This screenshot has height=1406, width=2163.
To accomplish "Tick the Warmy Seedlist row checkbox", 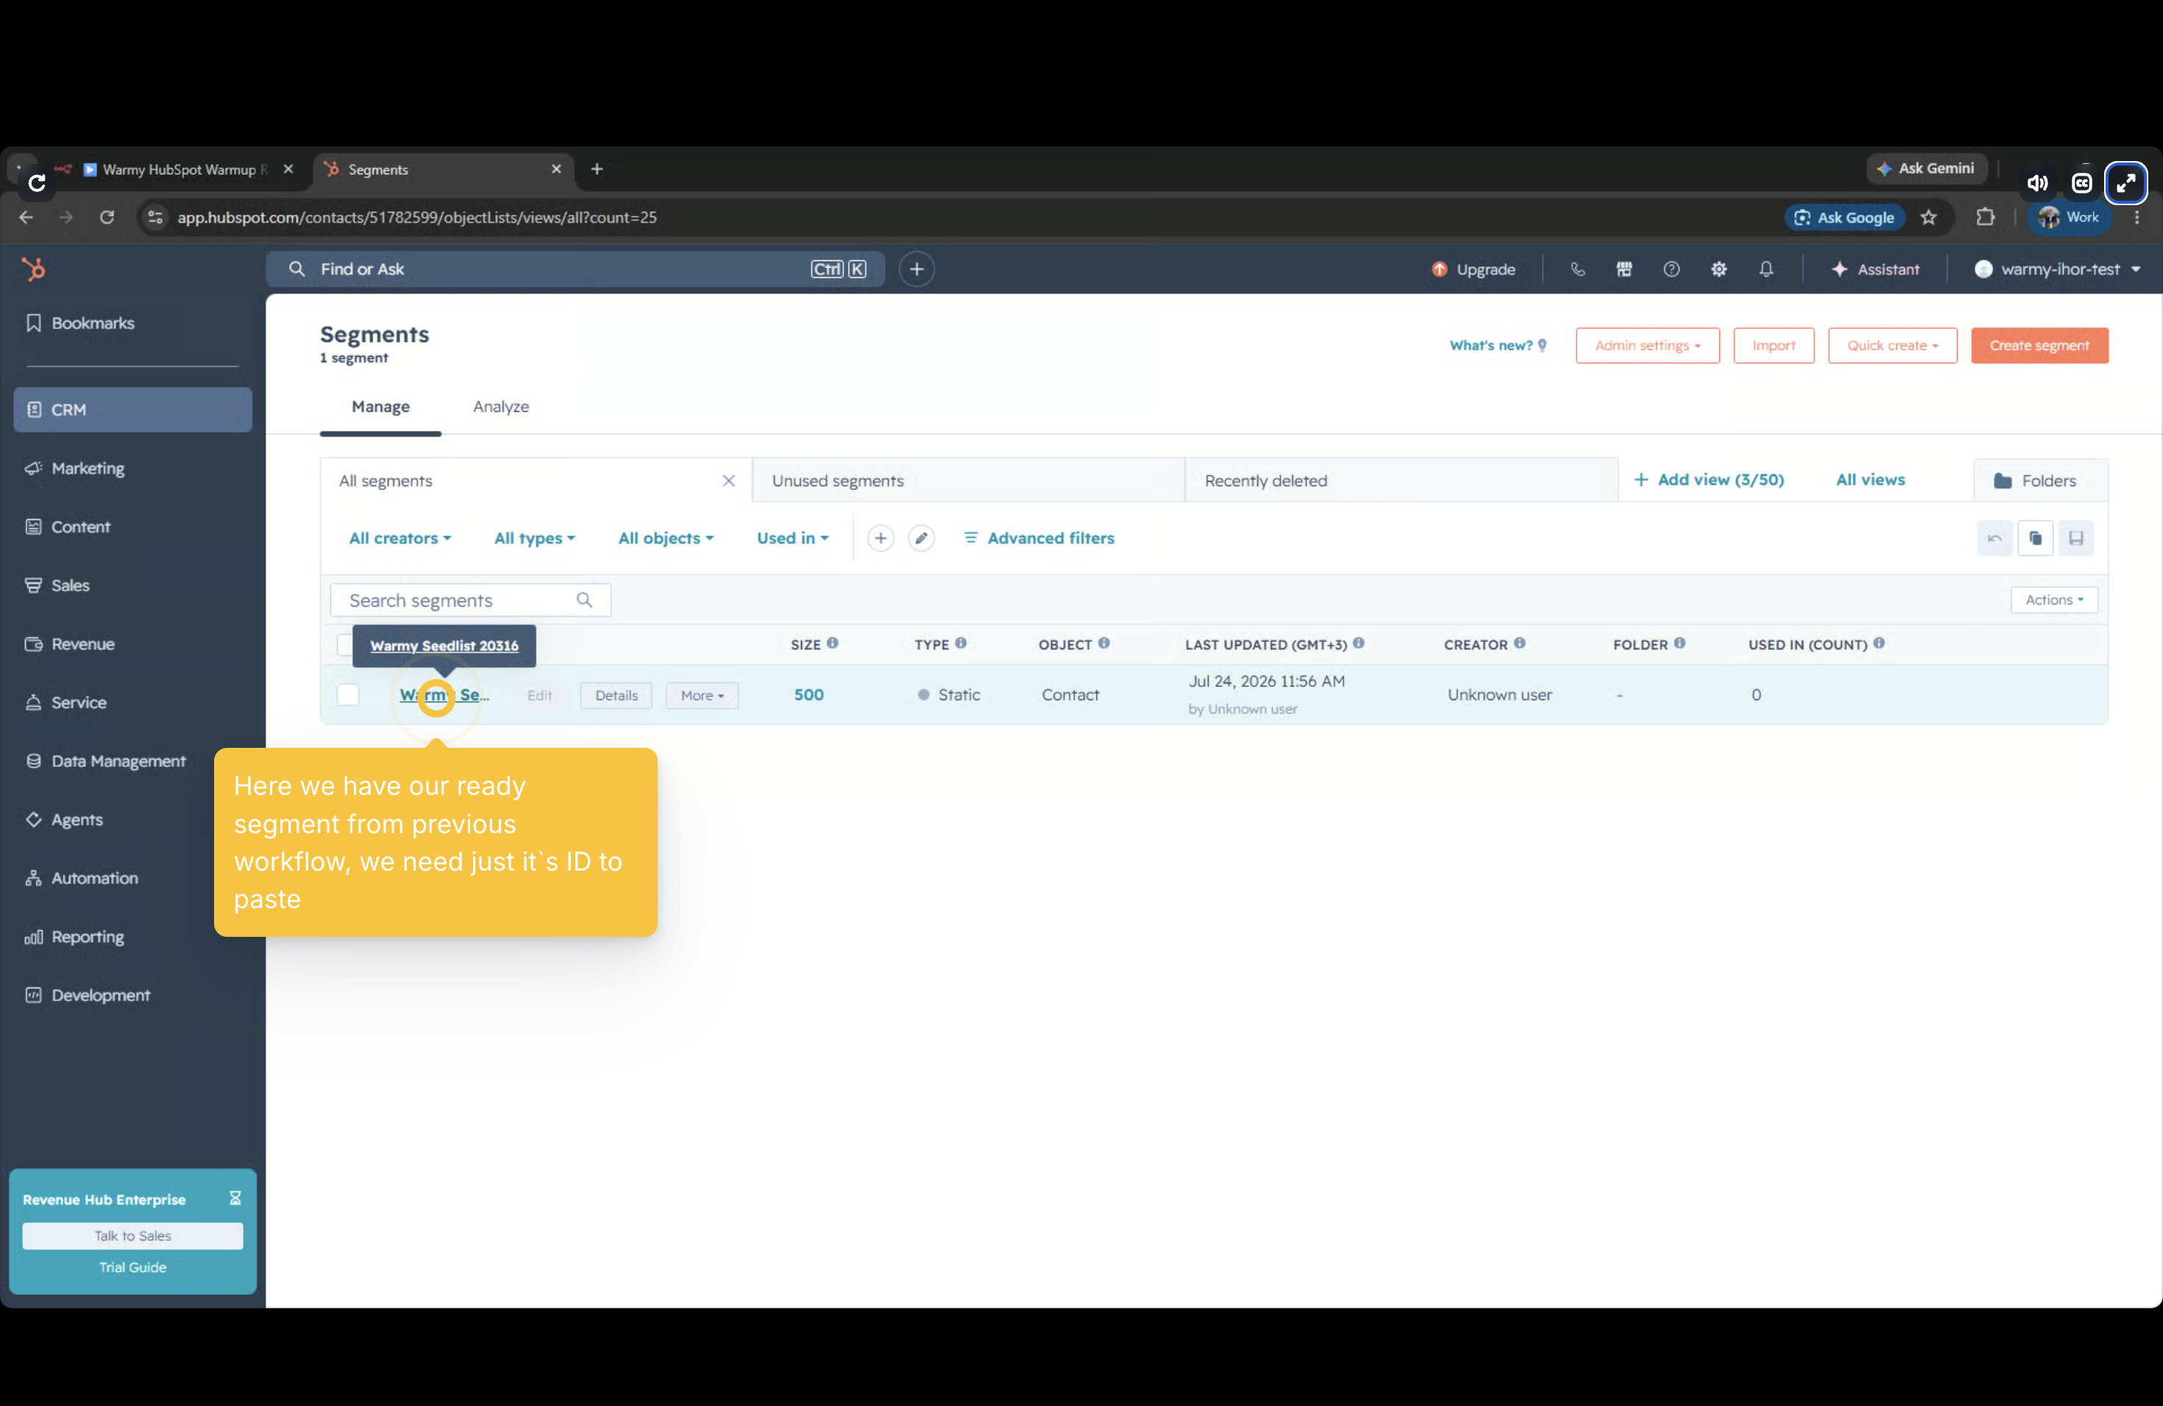I will point(347,695).
